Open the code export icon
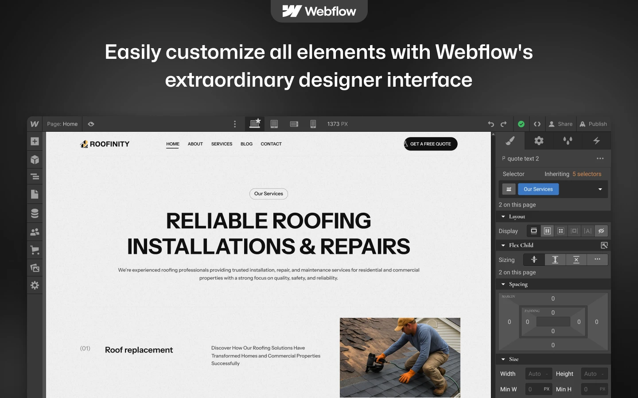This screenshot has width=638, height=398. point(537,124)
